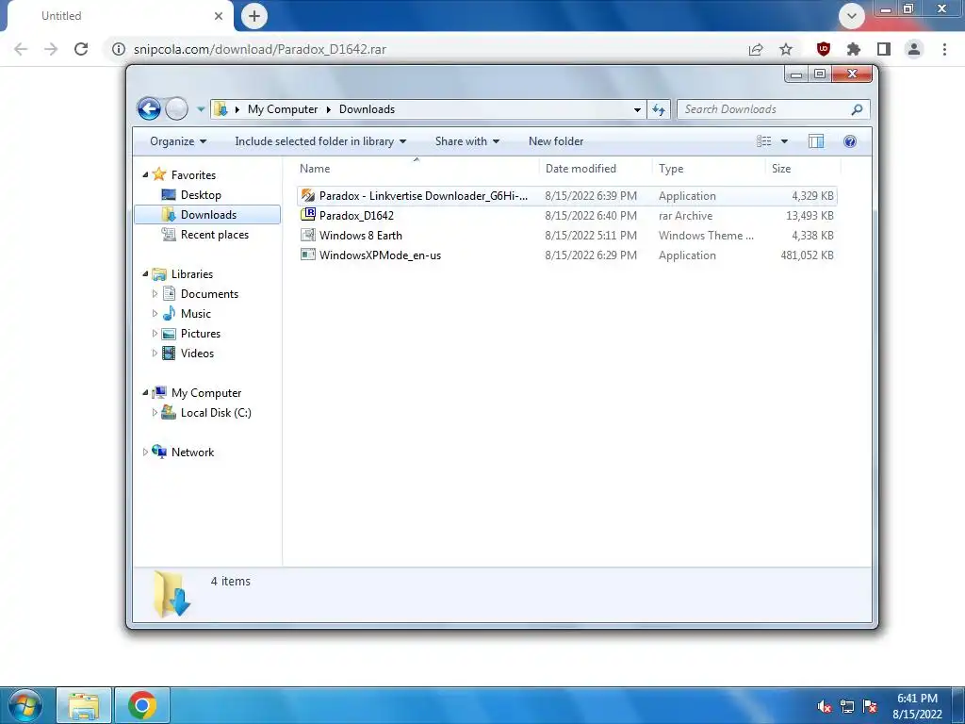Image resolution: width=965 pixels, height=724 pixels.
Task: Expand Local Disk (C:) node
Action: point(155,413)
